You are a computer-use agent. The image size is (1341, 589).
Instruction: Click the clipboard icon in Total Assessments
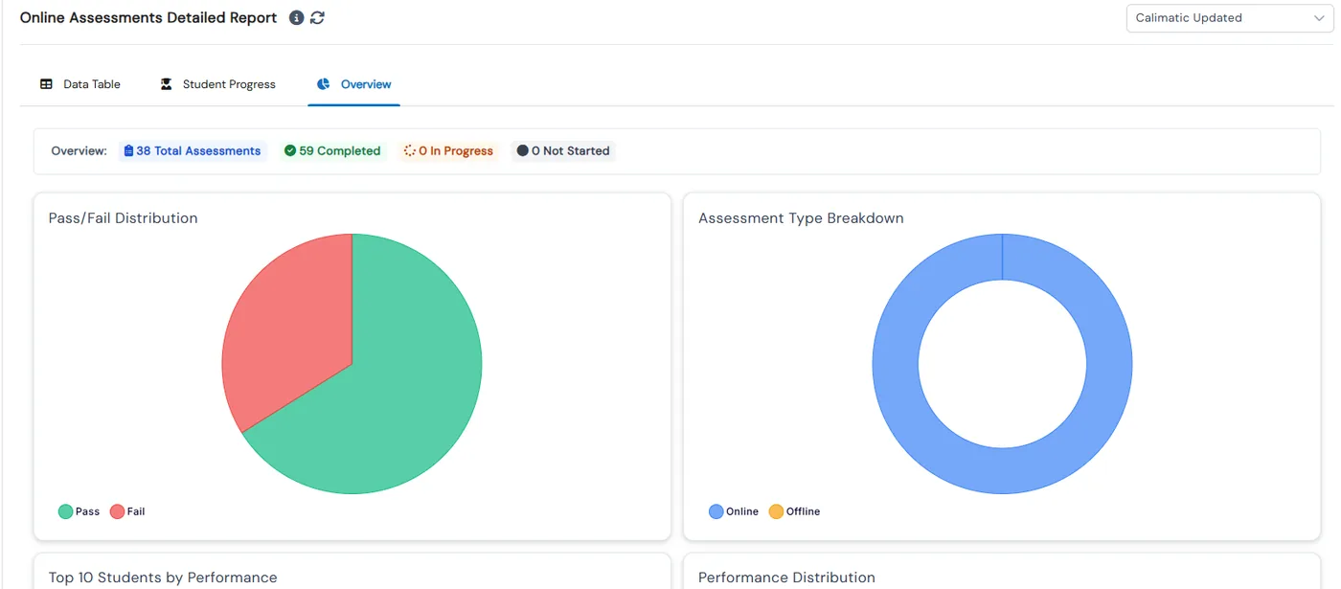pyautogui.click(x=129, y=151)
